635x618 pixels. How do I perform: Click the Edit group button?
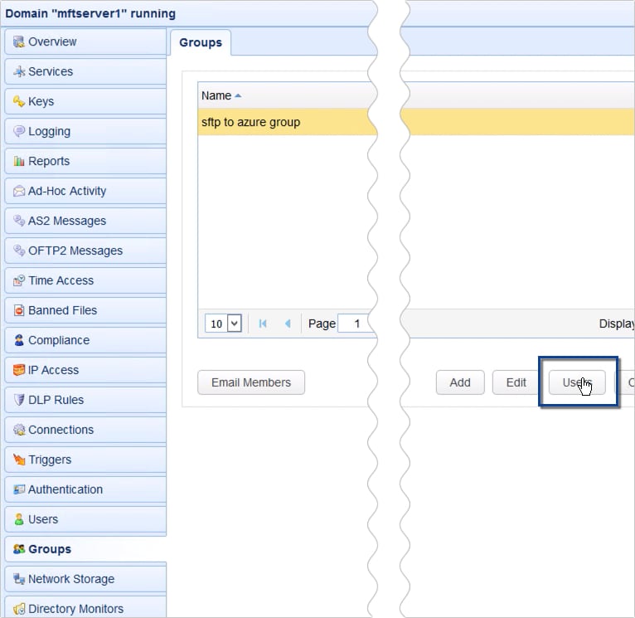[516, 382]
